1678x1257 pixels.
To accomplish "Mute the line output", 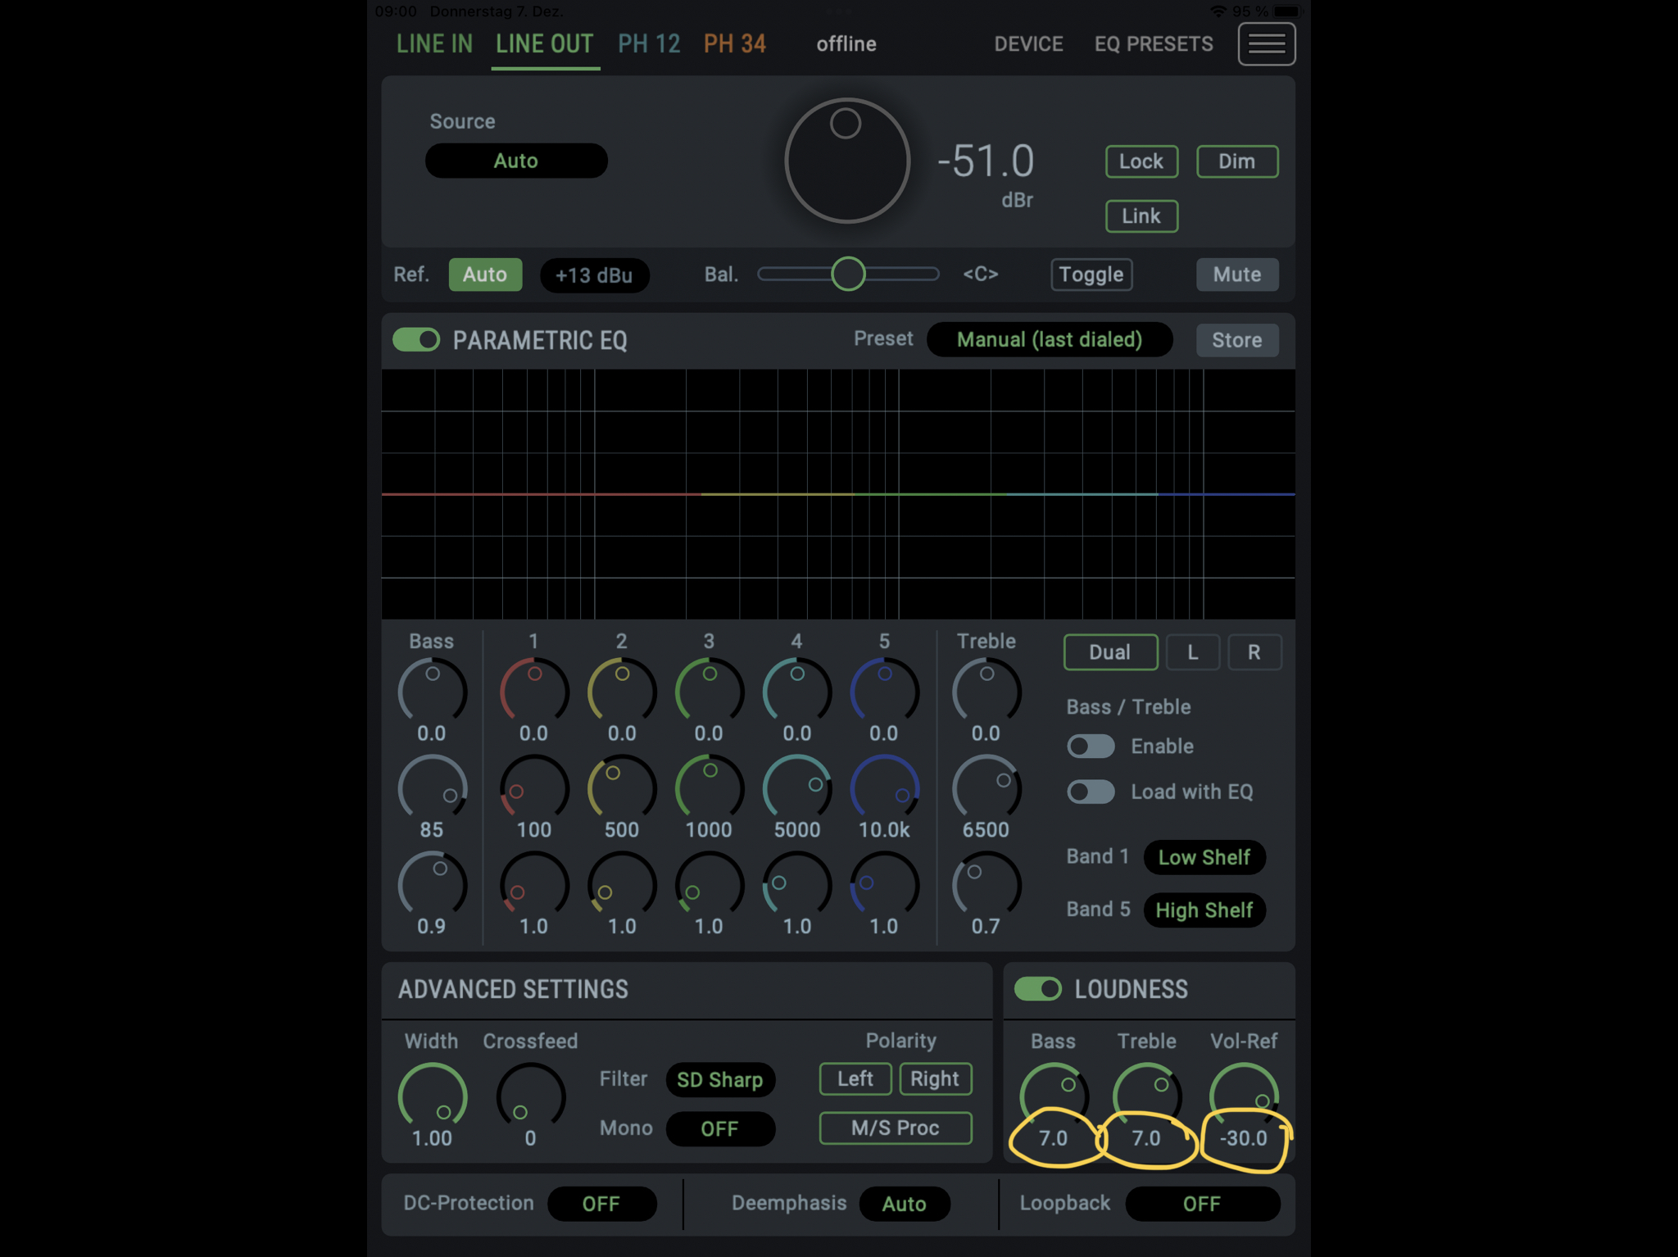I will click(x=1236, y=275).
